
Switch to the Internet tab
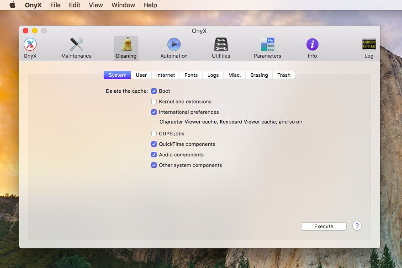(165, 75)
